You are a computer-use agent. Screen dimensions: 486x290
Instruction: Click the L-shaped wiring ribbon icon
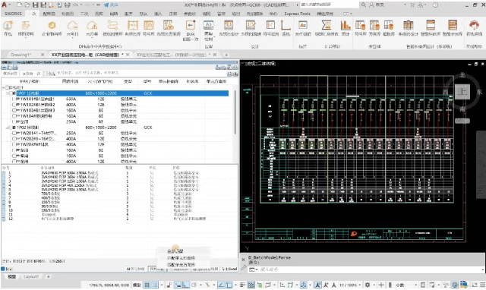pos(286,25)
